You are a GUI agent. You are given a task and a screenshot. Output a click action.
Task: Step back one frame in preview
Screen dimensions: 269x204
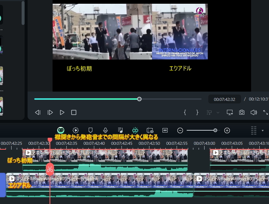pyautogui.click(x=38, y=112)
